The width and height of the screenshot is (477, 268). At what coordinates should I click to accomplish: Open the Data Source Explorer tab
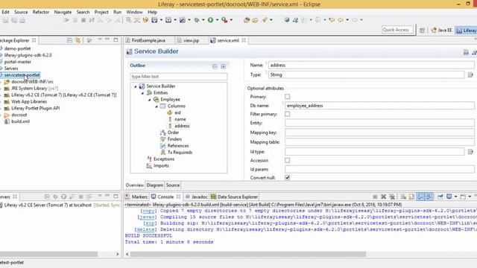click(234, 197)
